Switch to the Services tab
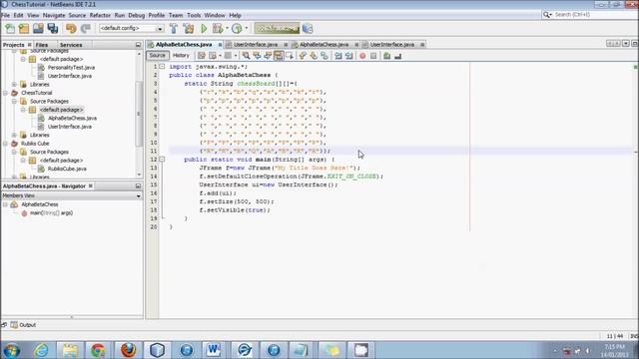Viewport: 639px width, 359px height. point(71,45)
